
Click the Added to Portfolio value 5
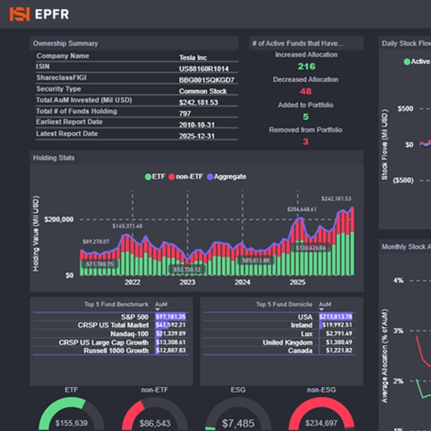pos(306,117)
